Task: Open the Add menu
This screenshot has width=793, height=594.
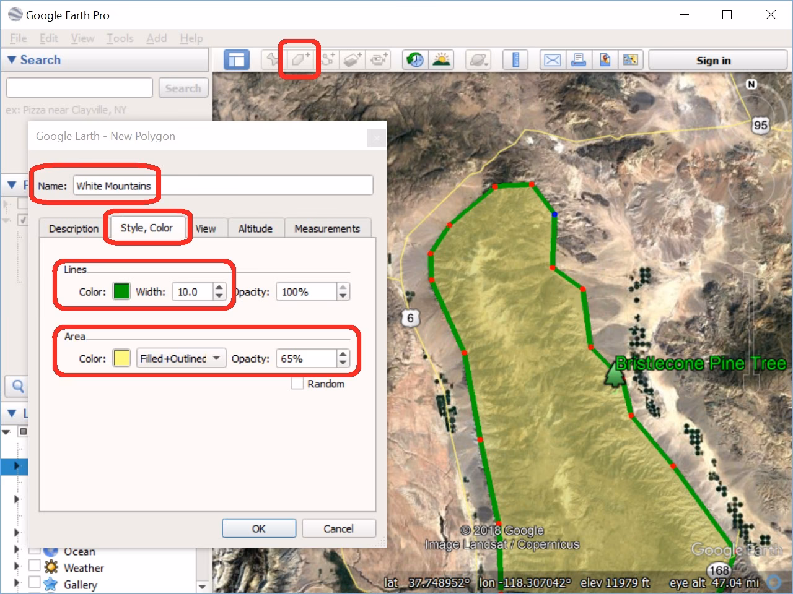Action: coord(156,38)
